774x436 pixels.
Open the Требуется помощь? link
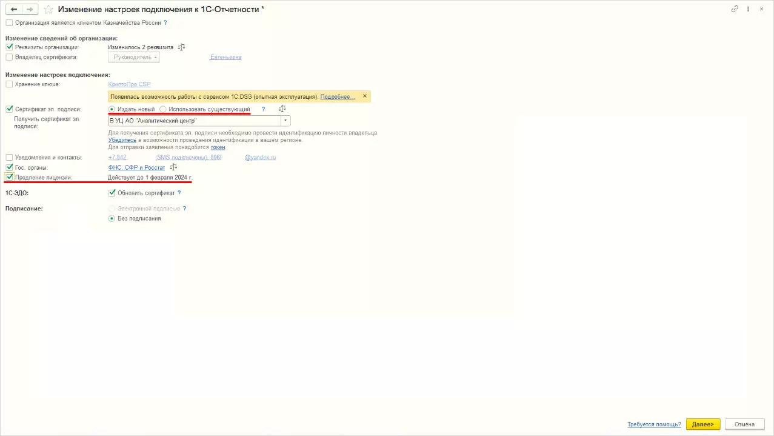654,424
